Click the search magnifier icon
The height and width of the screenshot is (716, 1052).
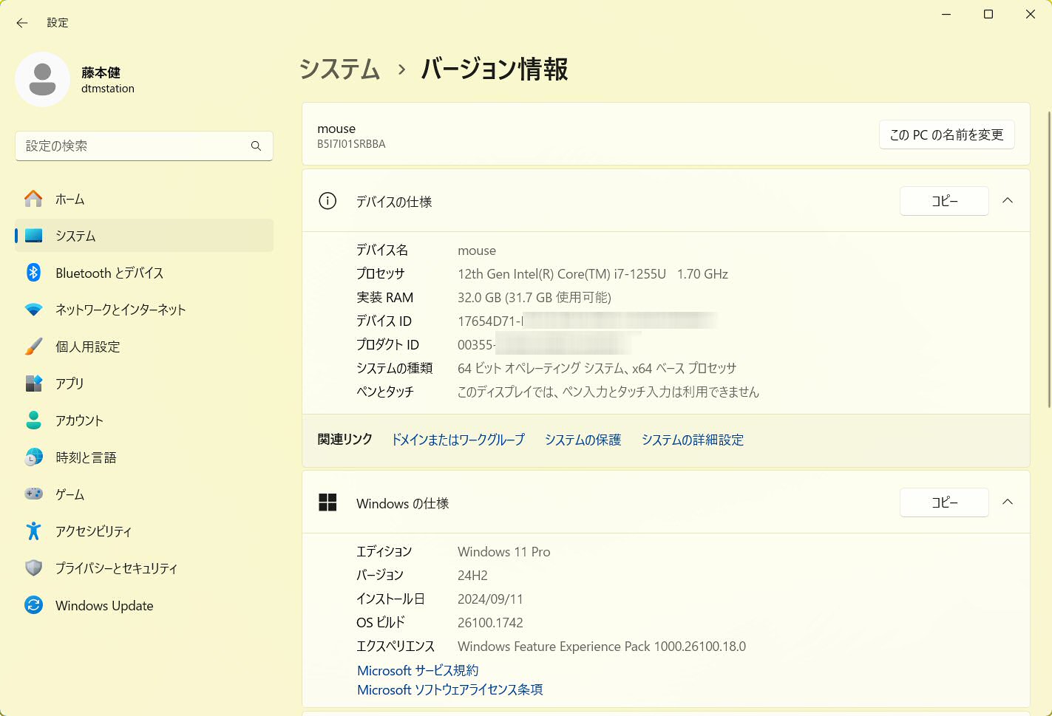click(x=256, y=146)
